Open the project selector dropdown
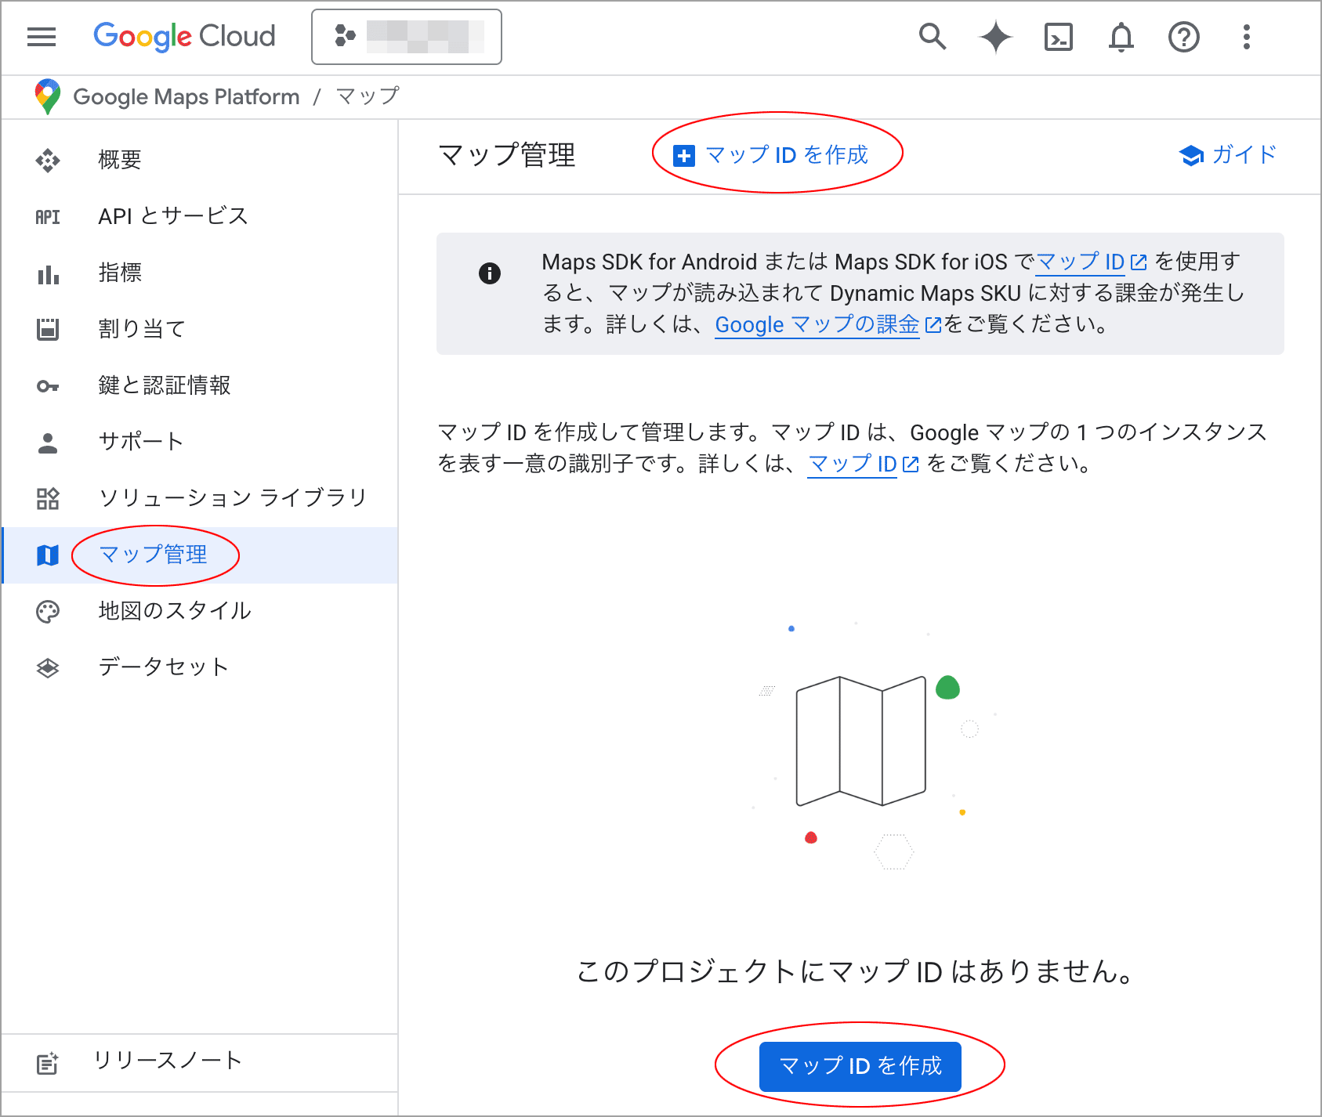 coord(407,37)
